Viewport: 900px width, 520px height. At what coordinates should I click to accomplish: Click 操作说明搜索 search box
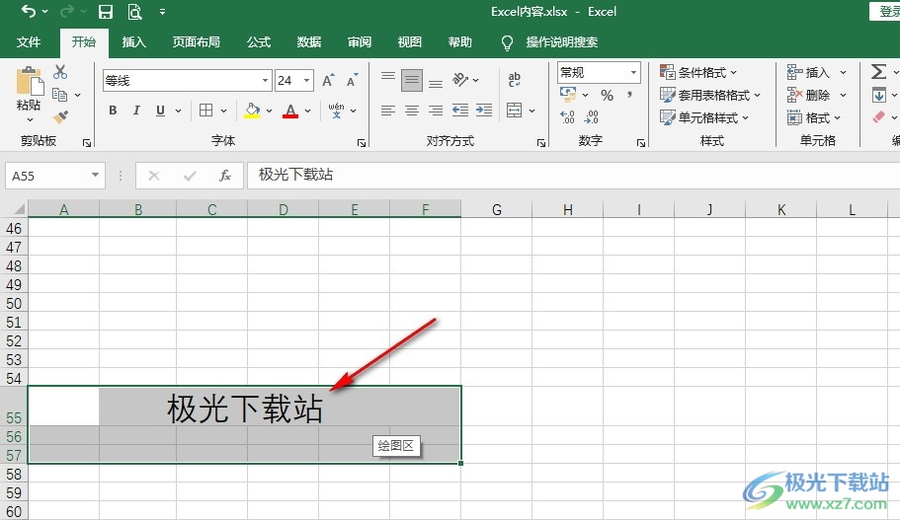click(x=562, y=41)
